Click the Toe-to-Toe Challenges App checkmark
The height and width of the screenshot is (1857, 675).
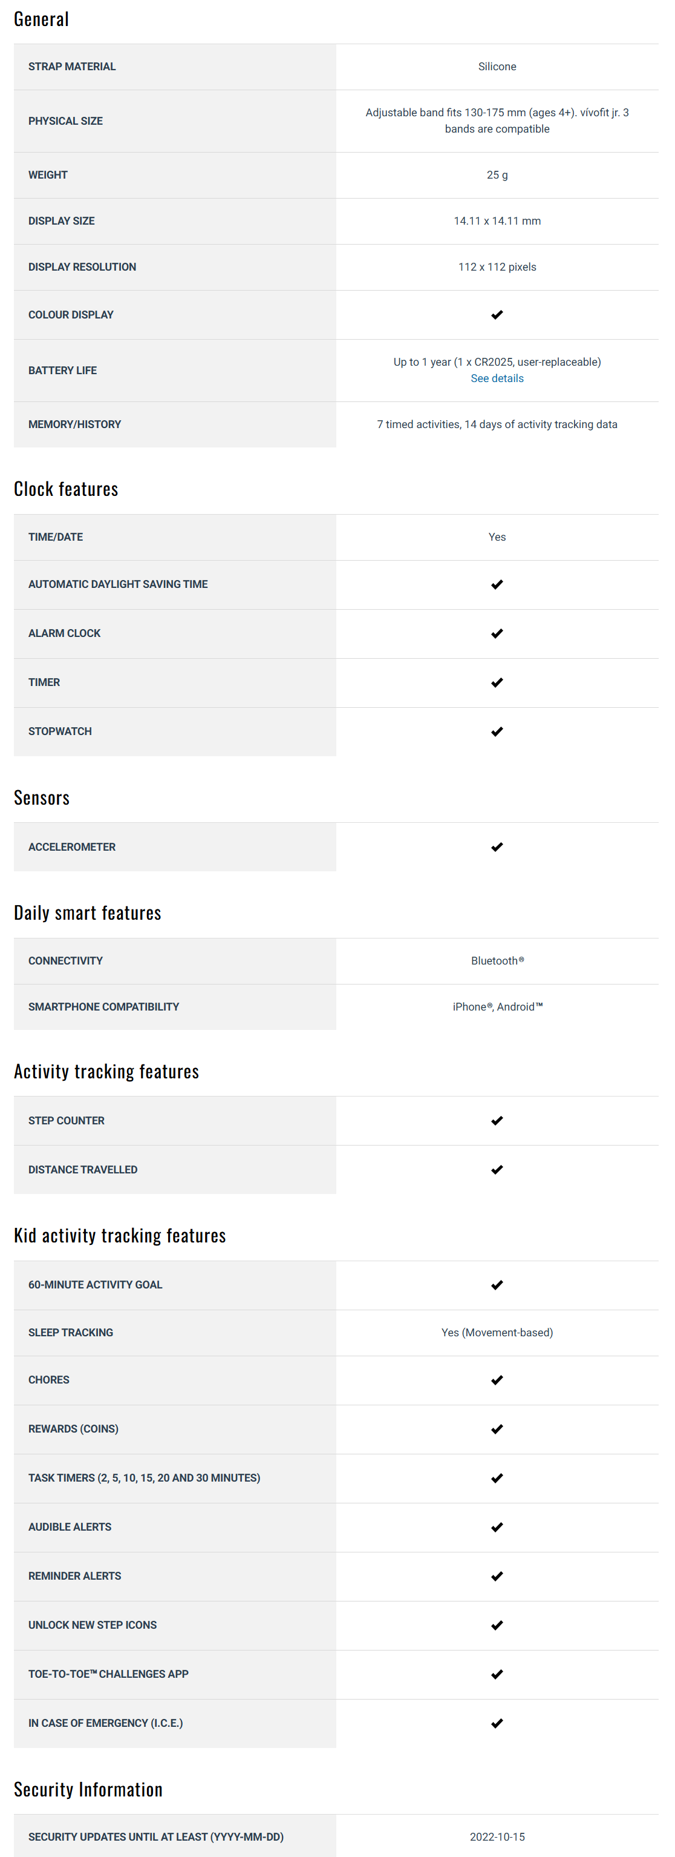tap(497, 1675)
